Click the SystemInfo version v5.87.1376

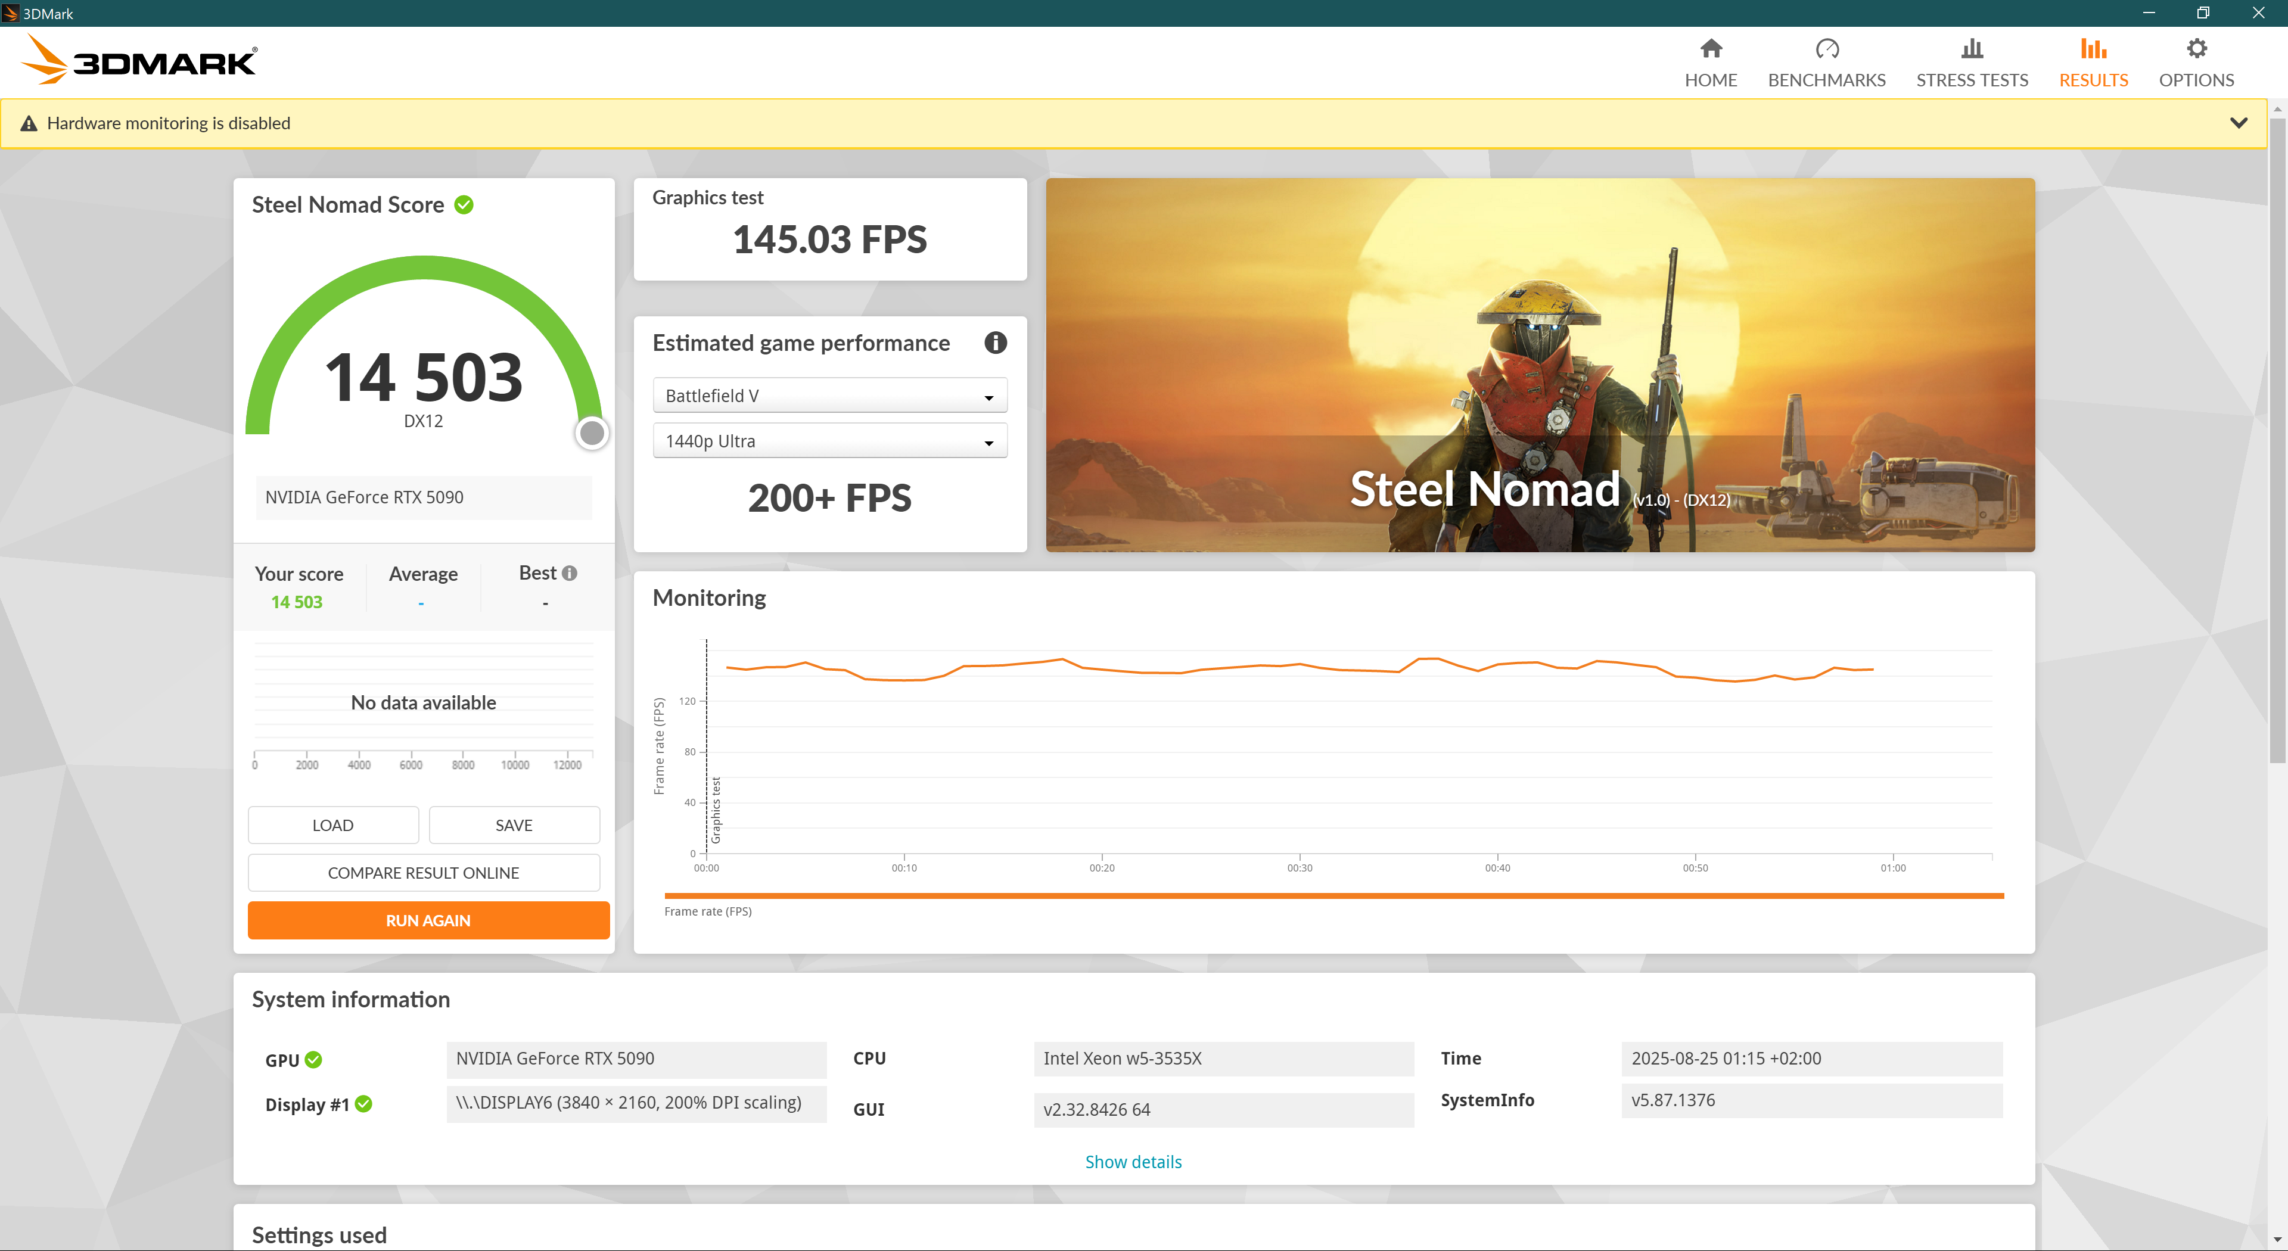click(1812, 1100)
